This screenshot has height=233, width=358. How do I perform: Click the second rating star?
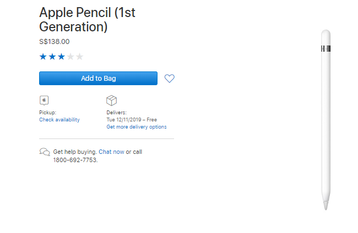pyautogui.click(x=52, y=57)
